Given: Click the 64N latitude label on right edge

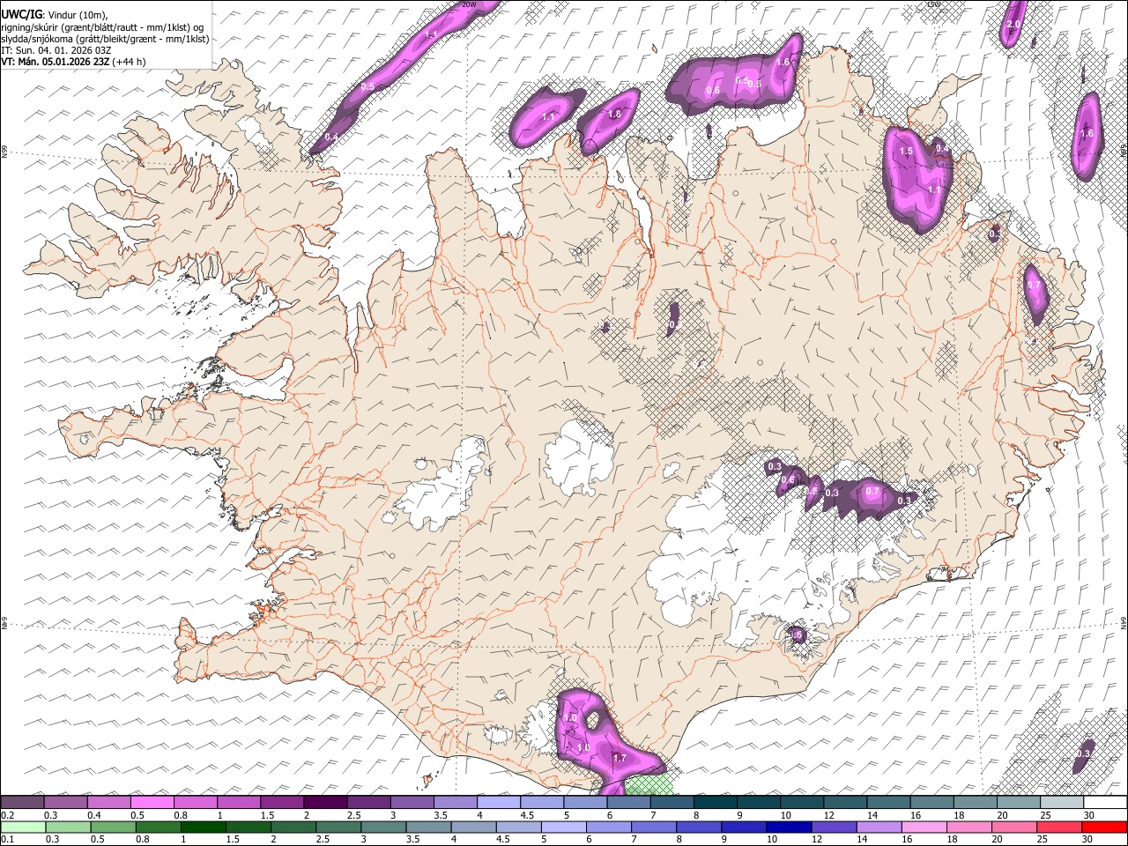Looking at the screenshot, I should [x=1124, y=622].
